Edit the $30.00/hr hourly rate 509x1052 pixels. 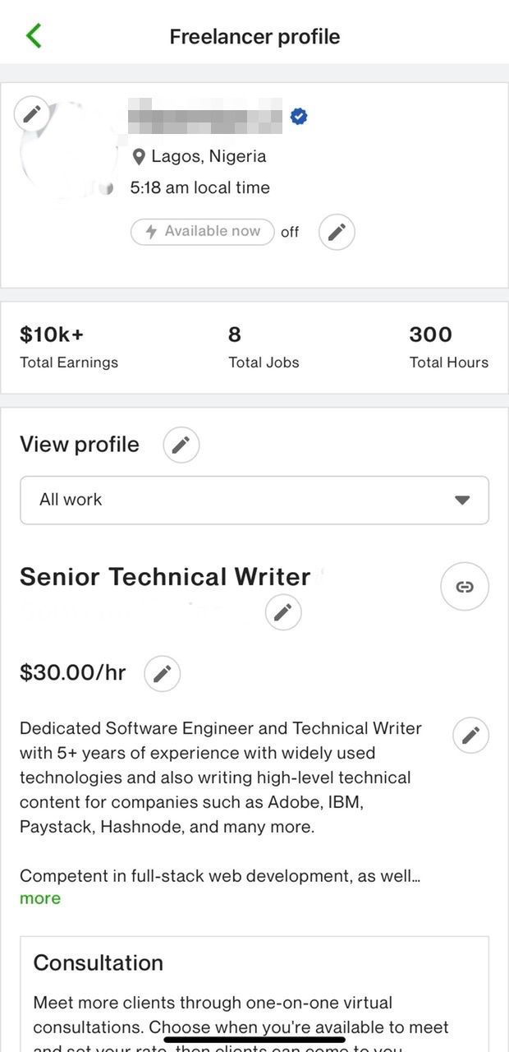[x=163, y=674]
